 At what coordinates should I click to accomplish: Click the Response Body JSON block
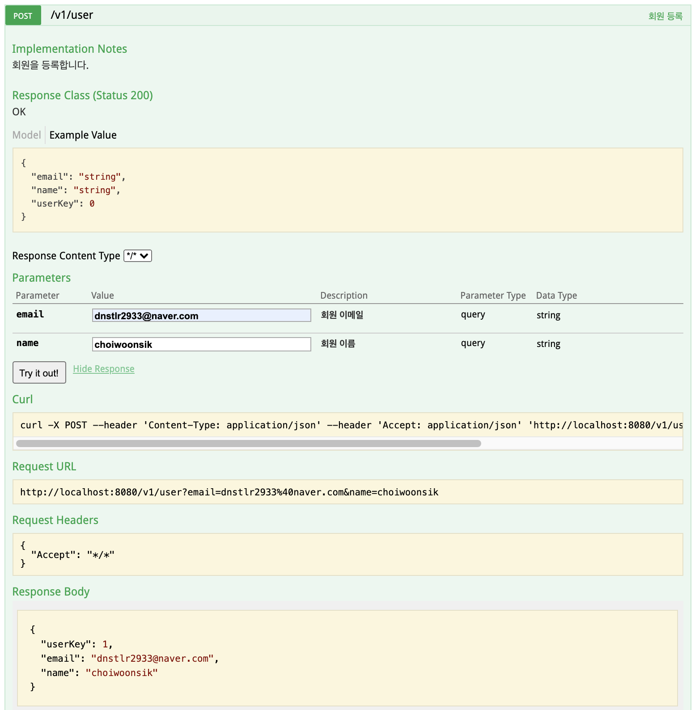pyautogui.click(x=347, y=658)
